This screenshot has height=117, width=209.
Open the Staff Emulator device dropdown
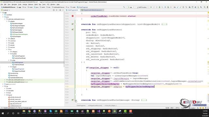click(142, 7)
